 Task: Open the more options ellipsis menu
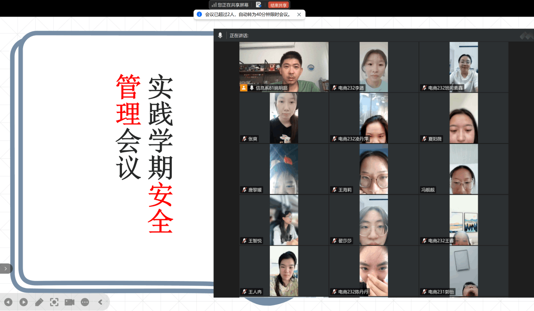[85, 302]
